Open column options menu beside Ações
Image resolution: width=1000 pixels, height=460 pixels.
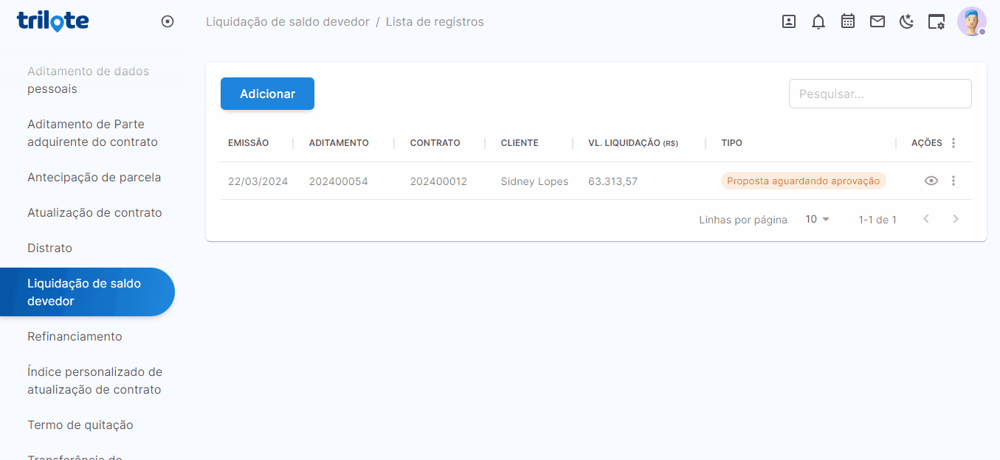(x=954, y=143)
